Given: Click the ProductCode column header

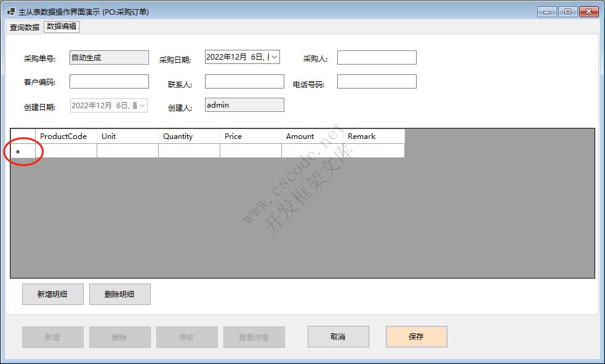Looking at the screenshot, I should point(66,136).
